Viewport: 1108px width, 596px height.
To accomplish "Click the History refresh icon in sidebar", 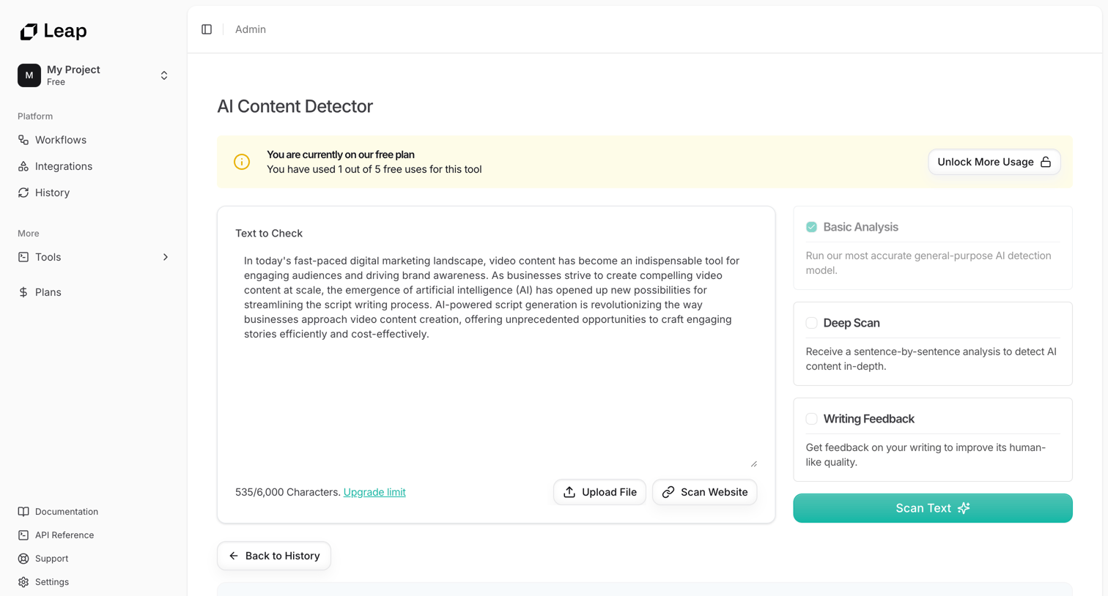I will tap(23, 193).
